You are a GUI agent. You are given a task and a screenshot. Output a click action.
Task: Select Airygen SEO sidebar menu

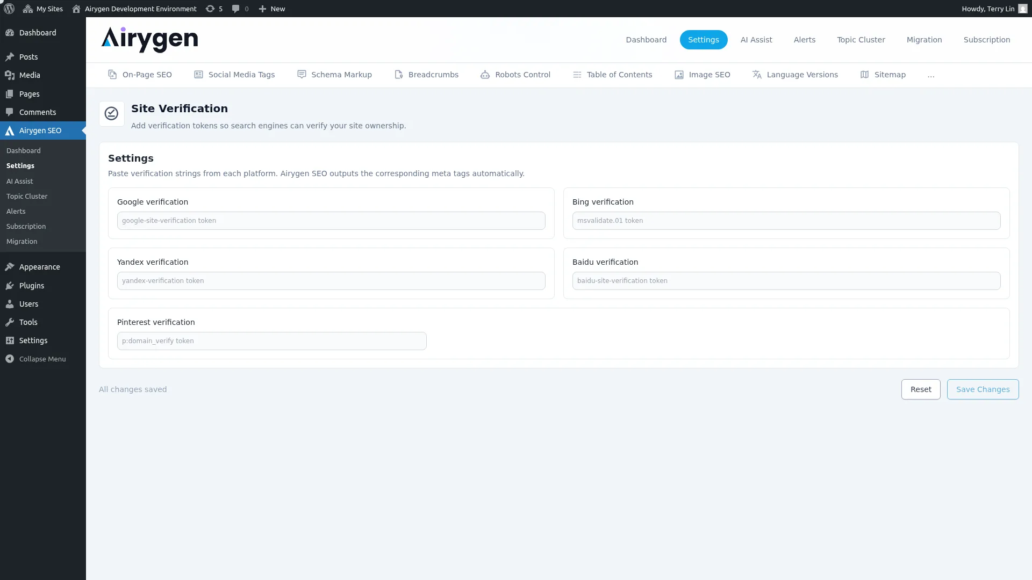(x=43, y=130)
